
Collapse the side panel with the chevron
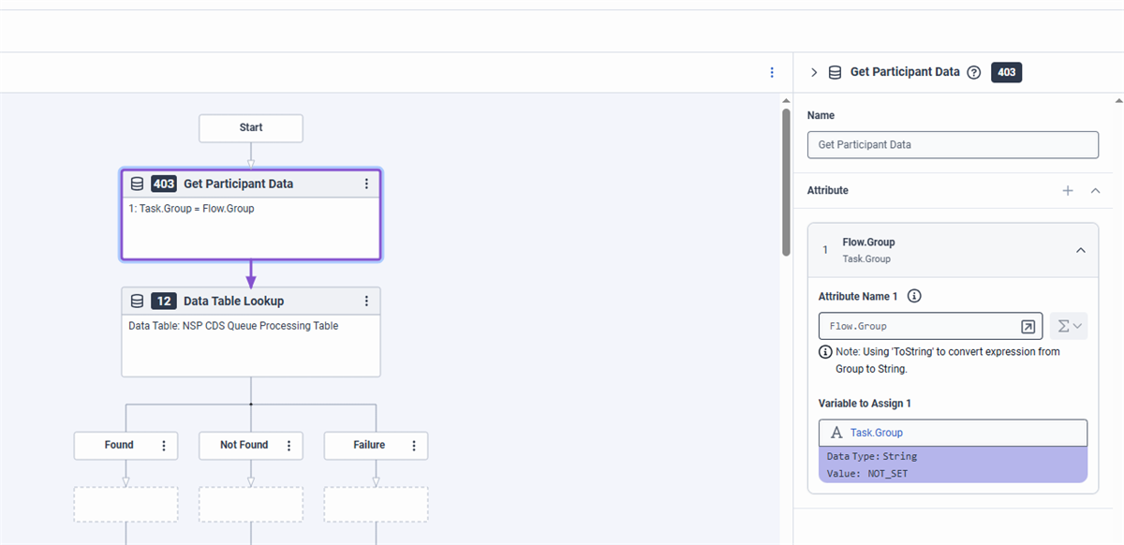[x=814, y=72]
